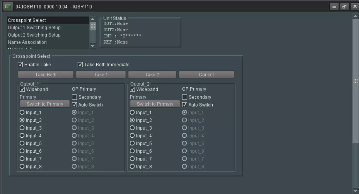Select primary Input_2 for Output_2
The image size is (359, 194).
(132, 120)
